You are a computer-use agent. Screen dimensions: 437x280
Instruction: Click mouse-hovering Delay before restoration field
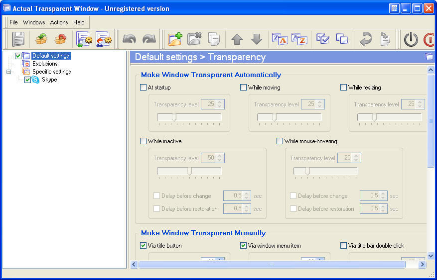pyautogui.click(x=373, y=208)
